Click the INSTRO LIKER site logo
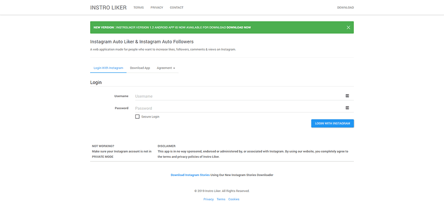Image resolution: width=444 pixels, height=219 pixels. pos(108,8)
